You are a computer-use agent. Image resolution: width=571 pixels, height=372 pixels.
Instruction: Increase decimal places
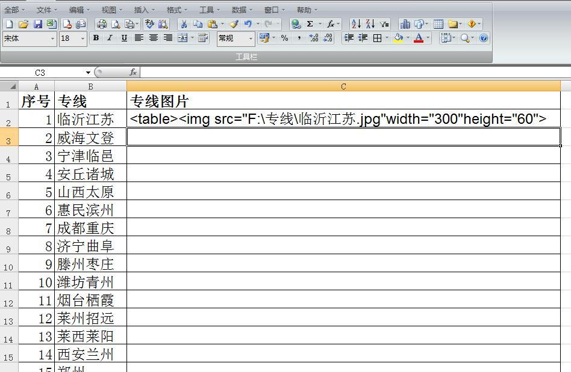314,38
